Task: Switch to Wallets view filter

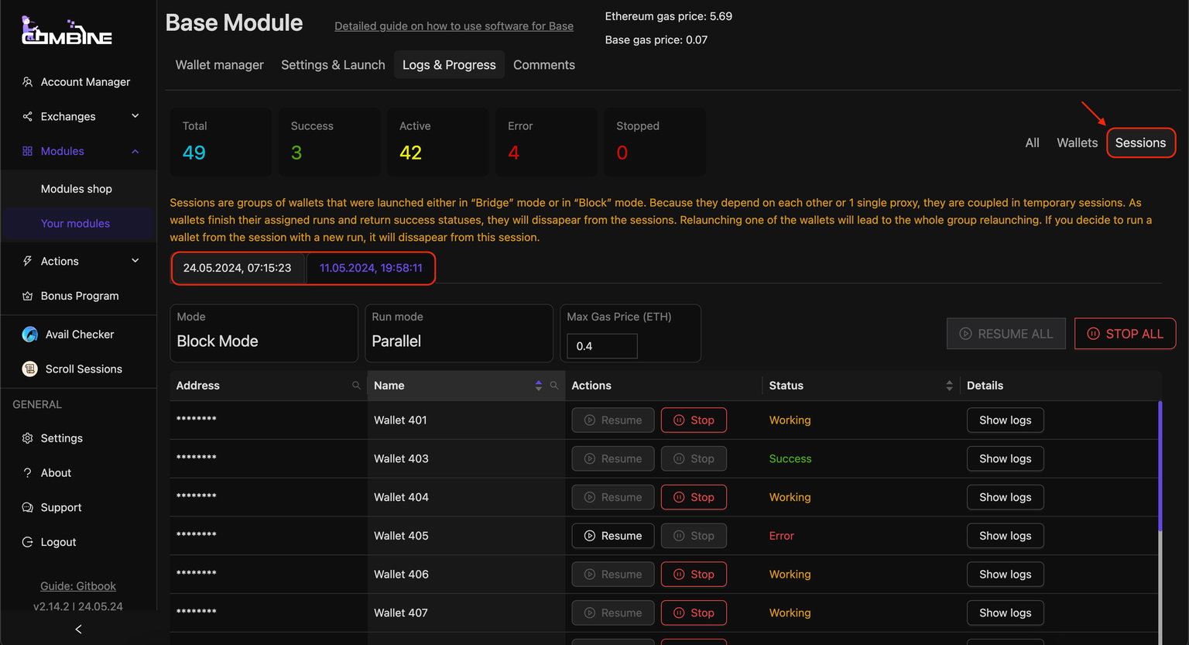Action: pyautogui.click(x=1077, y=142)
